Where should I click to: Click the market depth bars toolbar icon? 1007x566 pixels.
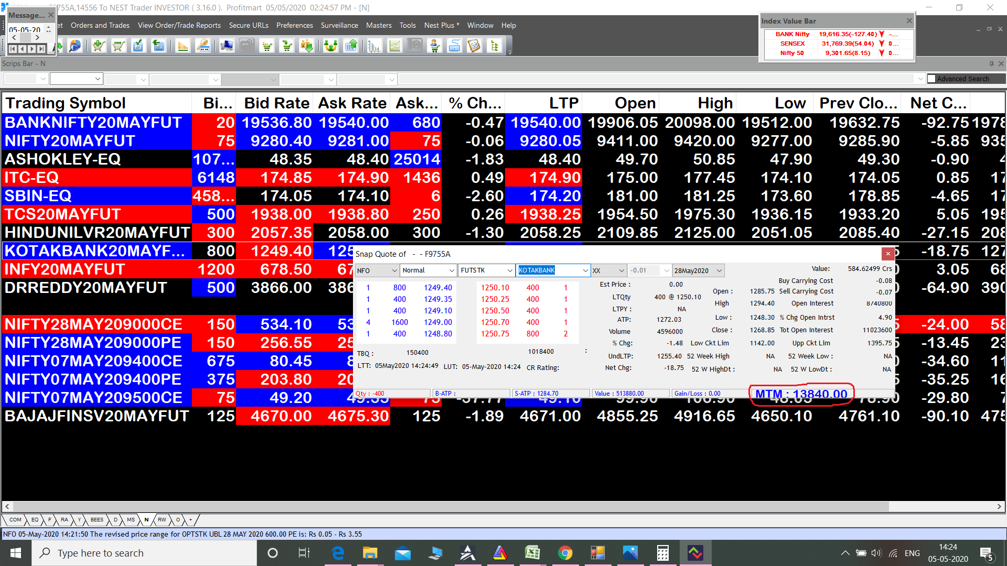click(374, 46)
